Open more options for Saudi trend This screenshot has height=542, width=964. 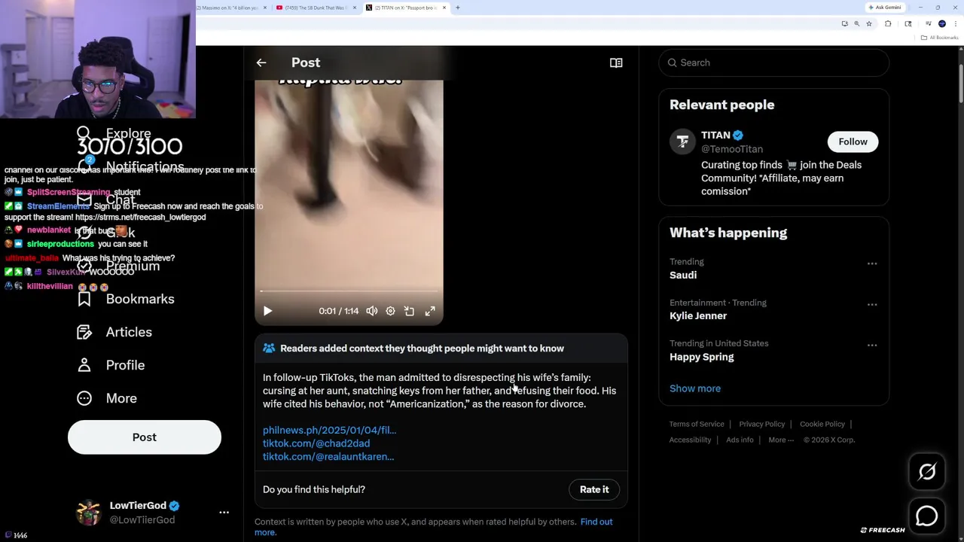[x=872, y=263]
